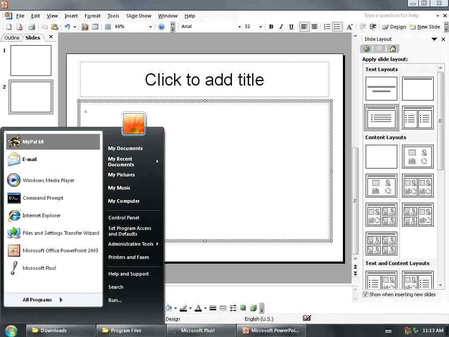This screenshot has width=449, height=337.
Task: Toggle the Bullets list button
Action: (x=337, y=27)
